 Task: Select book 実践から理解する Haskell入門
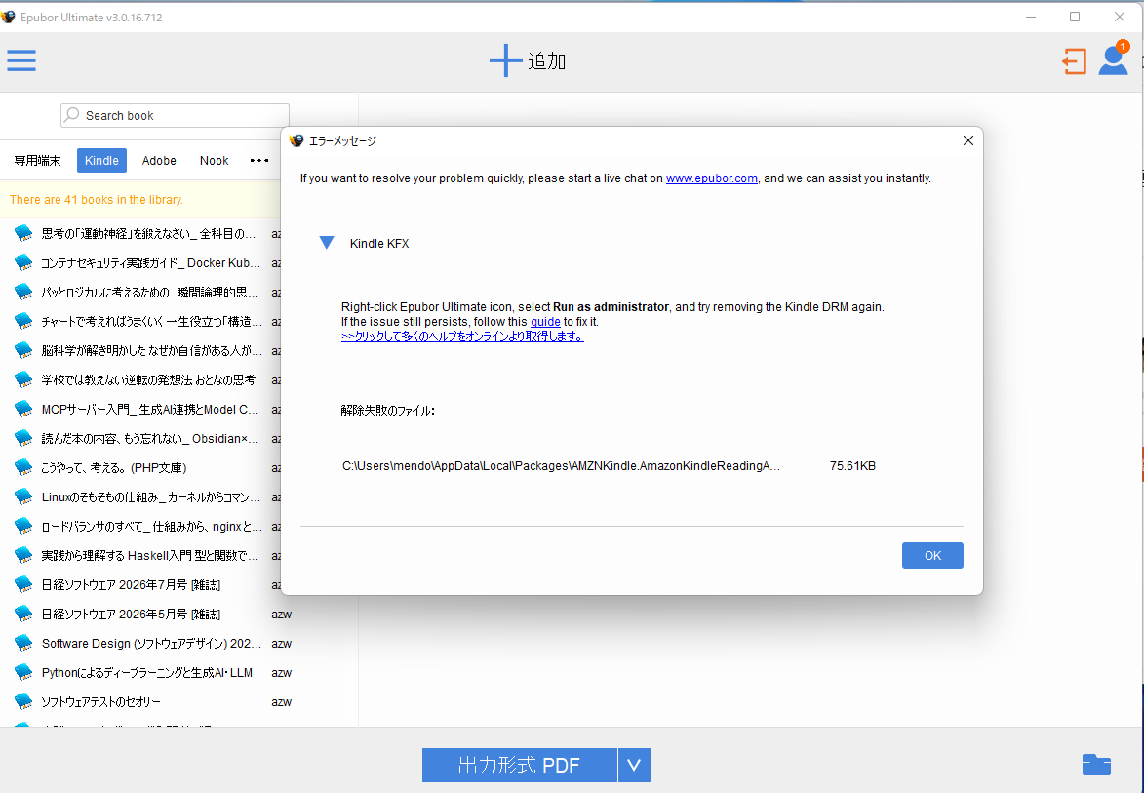coord(149,555)
